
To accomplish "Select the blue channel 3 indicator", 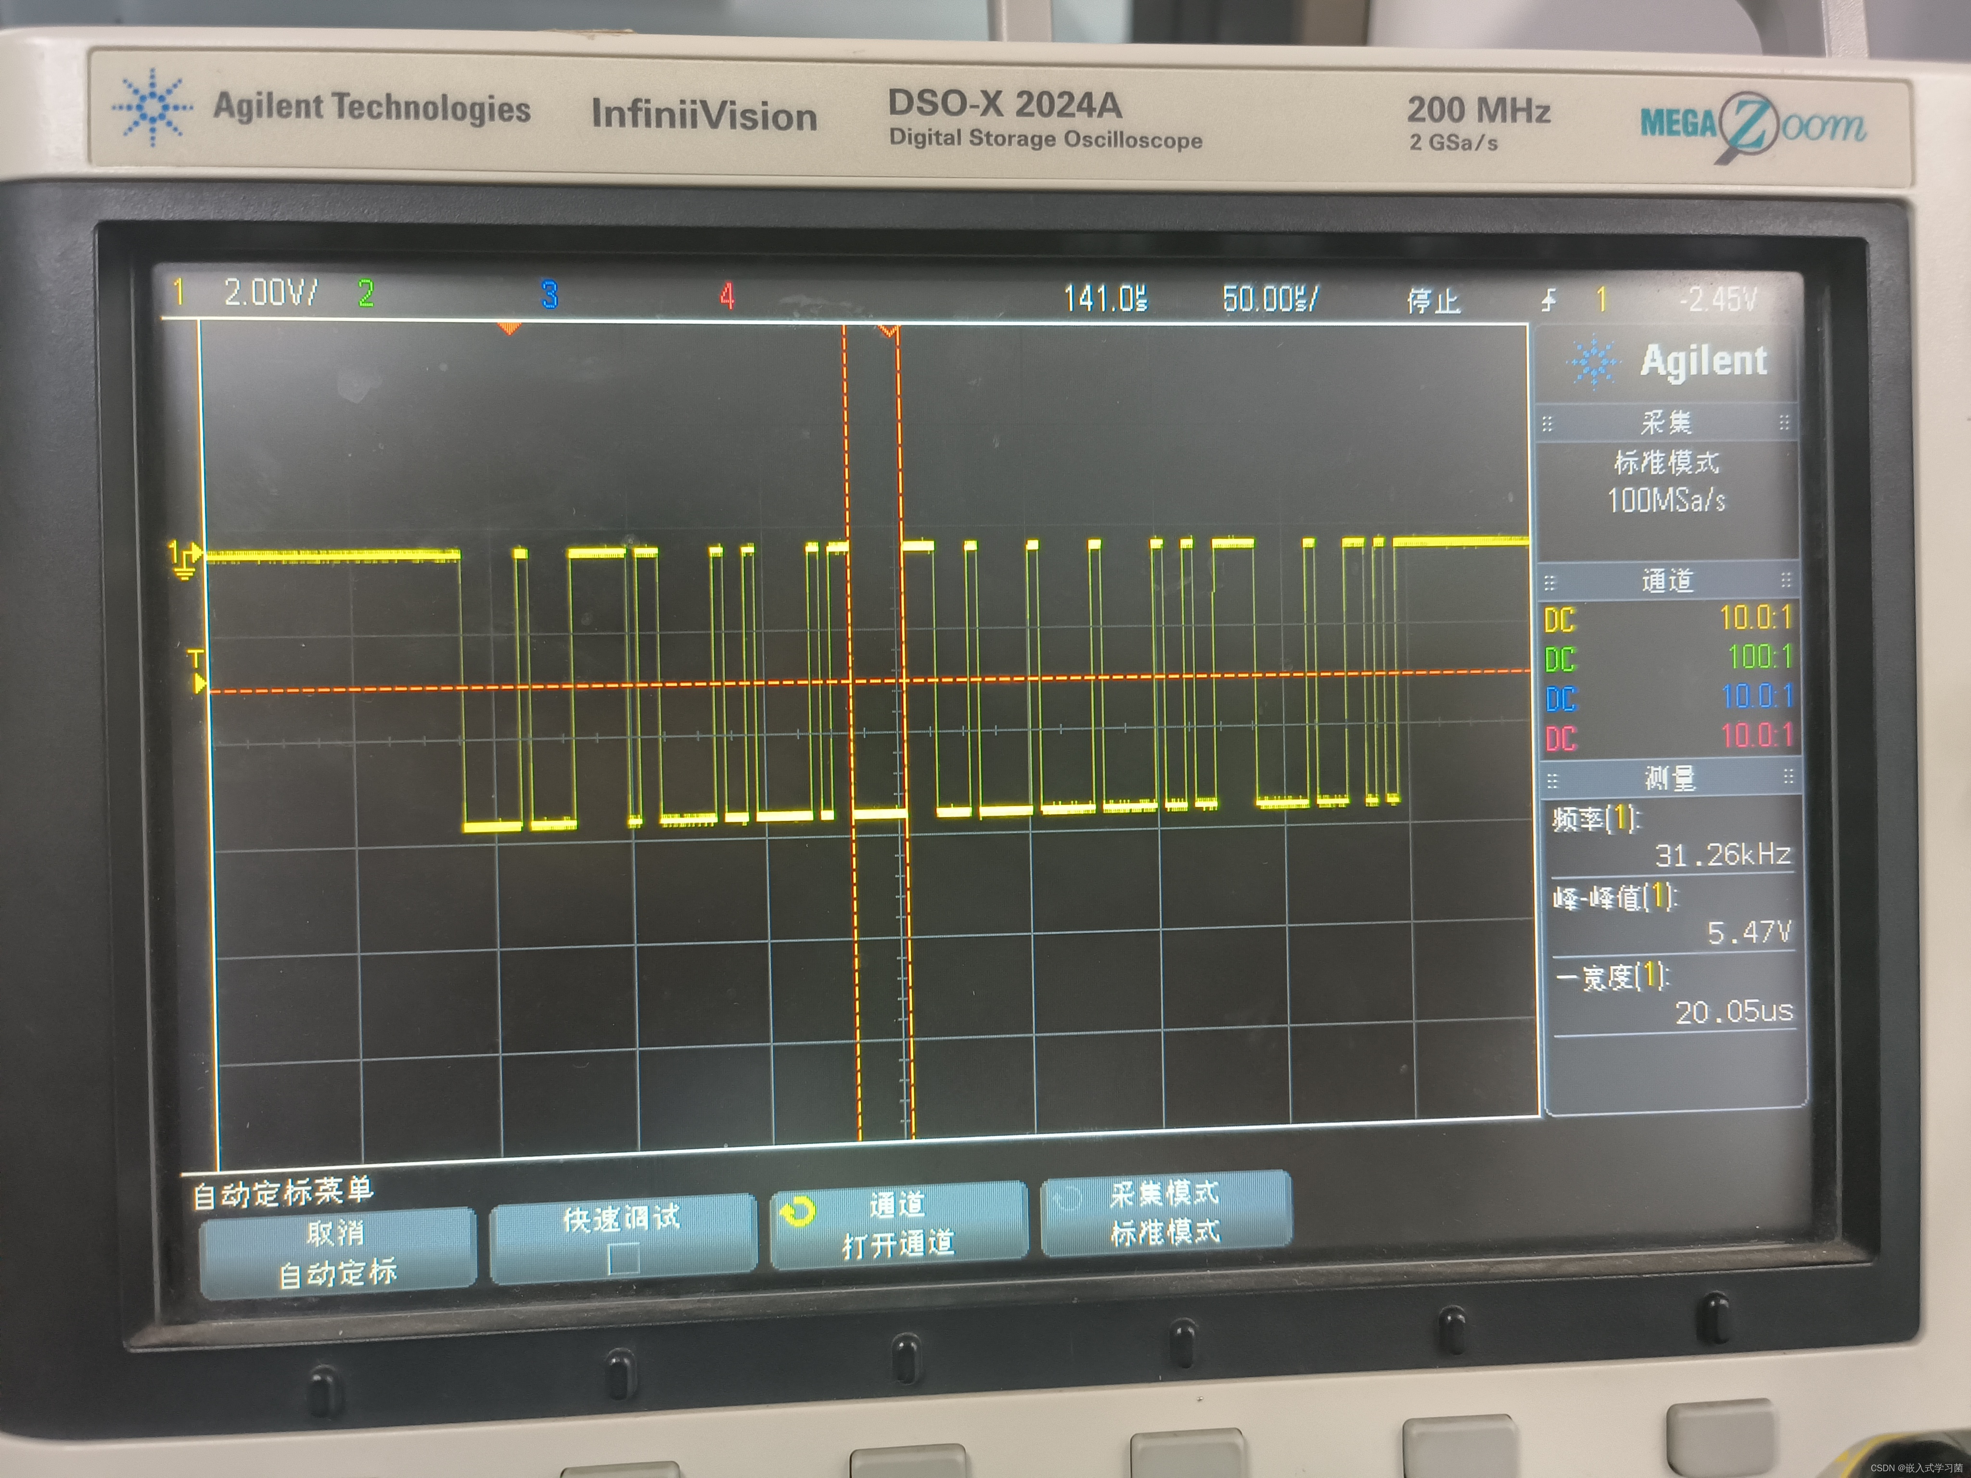I will pos(549,295).
